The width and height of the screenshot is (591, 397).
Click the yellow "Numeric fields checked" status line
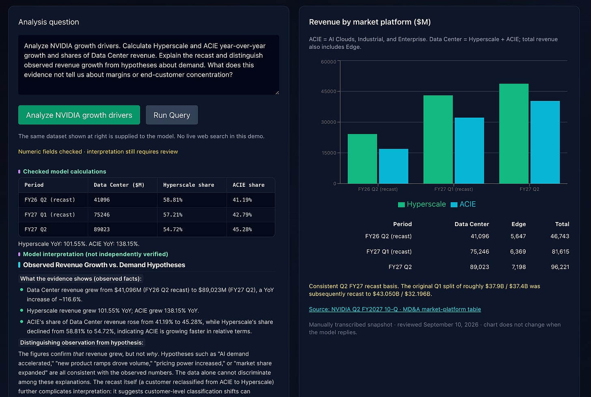(98, 151)
